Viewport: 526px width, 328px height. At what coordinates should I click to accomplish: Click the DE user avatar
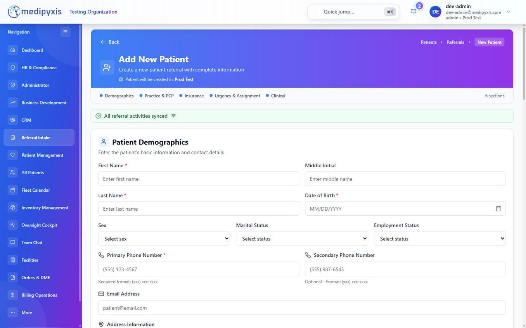[x=436, y=12]
